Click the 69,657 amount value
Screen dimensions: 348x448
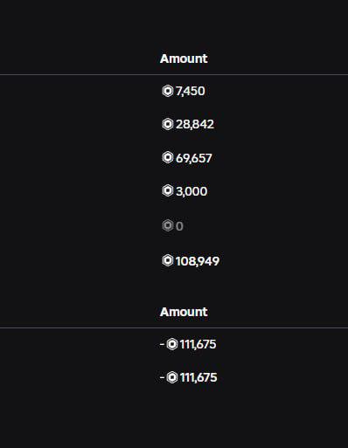[194, 158]
